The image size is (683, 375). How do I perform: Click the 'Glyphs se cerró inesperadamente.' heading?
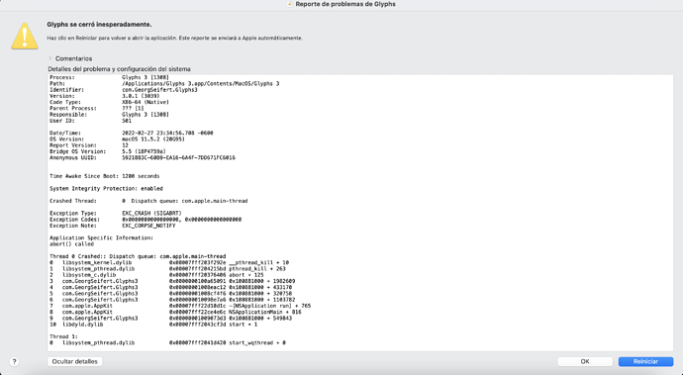pyautogui.click(x=99, y=25)
